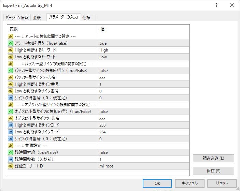The width and height of the screenshot is (240, 191).
Task: Click the 値 column header
Action: 143,29
